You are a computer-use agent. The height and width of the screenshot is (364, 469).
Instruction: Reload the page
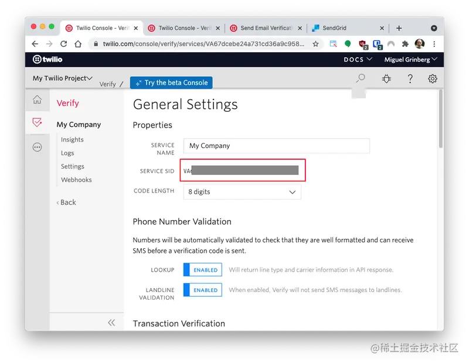point(64,44)
